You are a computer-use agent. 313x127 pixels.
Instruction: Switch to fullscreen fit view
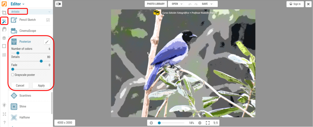click(208, 123)
